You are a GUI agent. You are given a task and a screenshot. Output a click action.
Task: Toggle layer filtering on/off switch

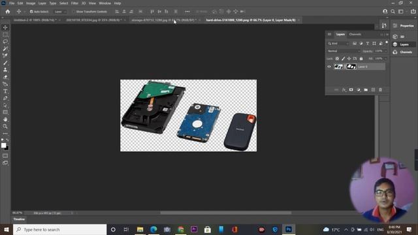click(387, 42)
